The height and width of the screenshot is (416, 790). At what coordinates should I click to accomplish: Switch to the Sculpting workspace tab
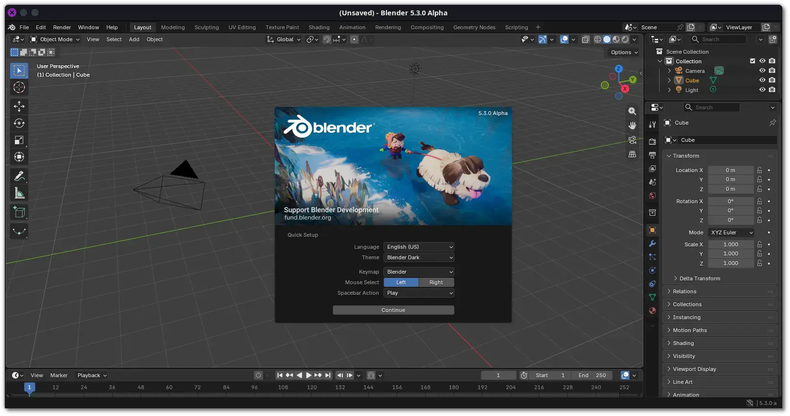tap(207, 27)
